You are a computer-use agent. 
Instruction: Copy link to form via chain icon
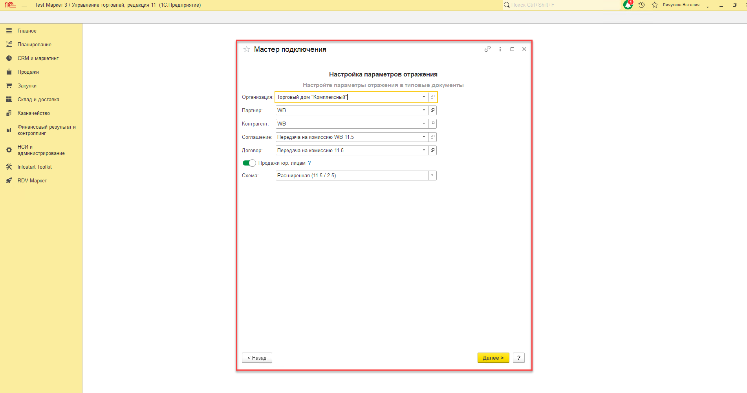487,49
